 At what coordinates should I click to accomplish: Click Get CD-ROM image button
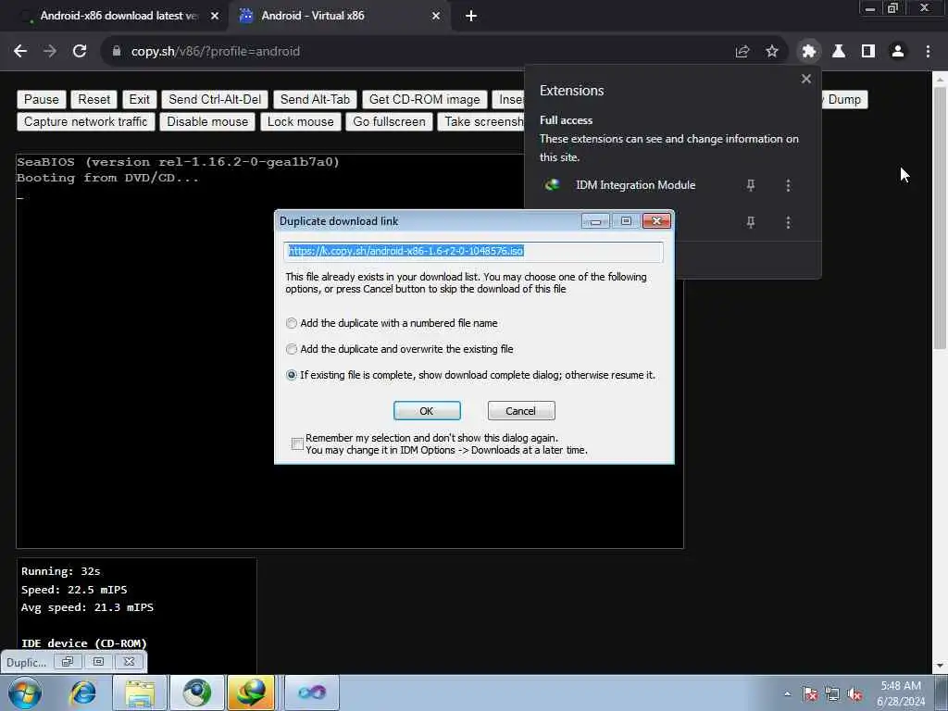(x=424, y=99)
